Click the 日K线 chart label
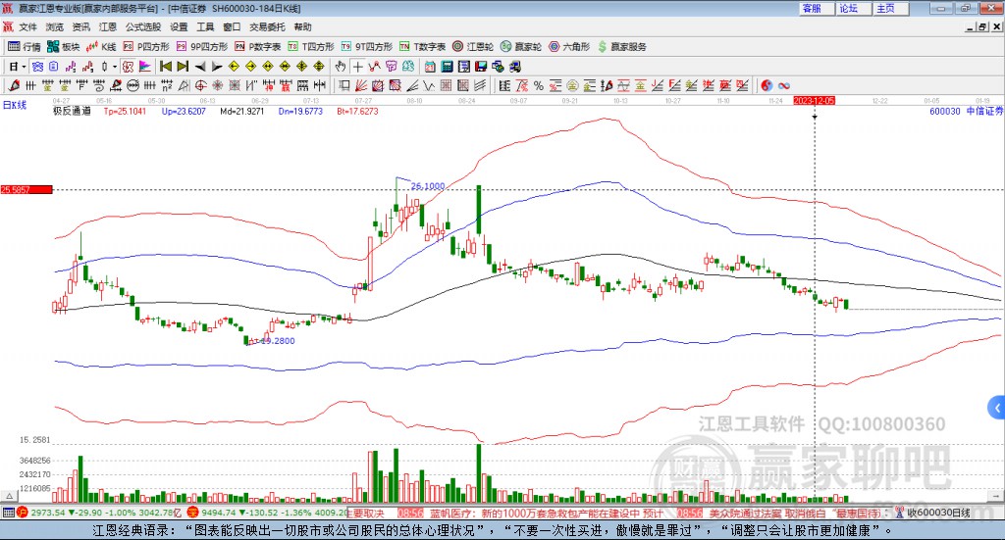 [x=15, y=105]
